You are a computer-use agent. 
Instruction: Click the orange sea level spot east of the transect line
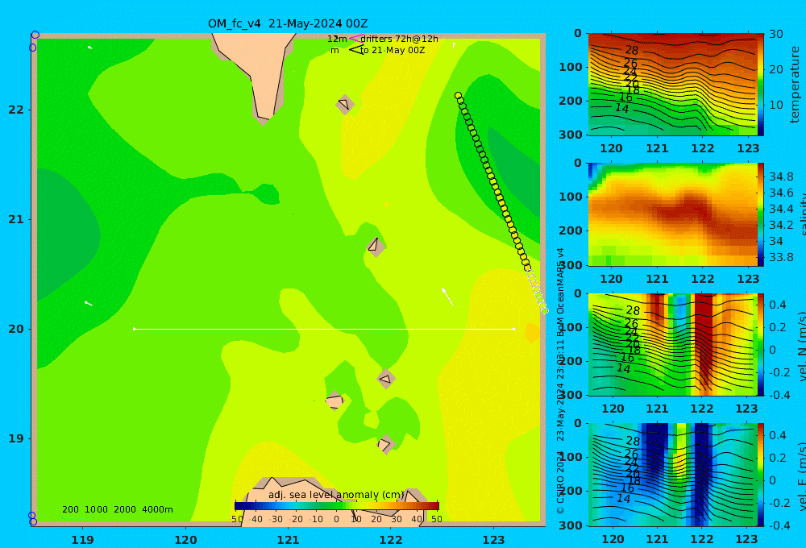[533, 333]
